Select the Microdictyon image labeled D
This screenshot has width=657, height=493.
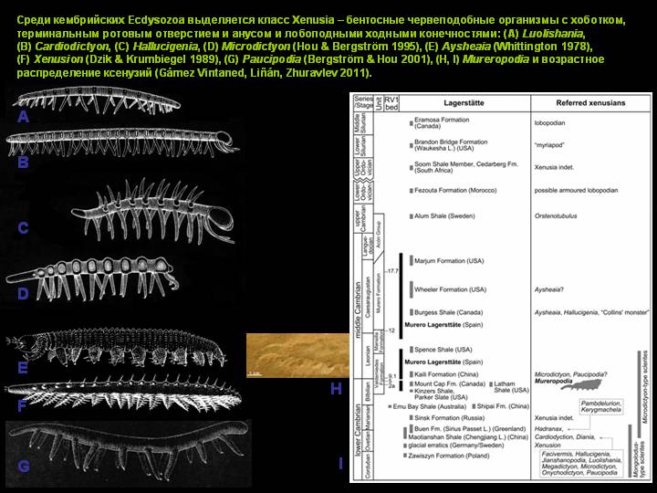[92, 278]
